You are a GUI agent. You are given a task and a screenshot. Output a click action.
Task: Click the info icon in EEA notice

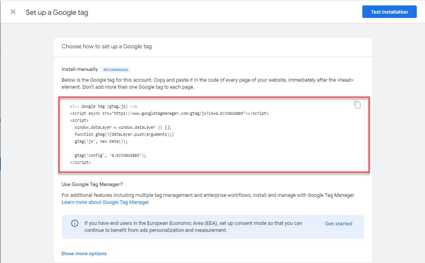[74, 223]
